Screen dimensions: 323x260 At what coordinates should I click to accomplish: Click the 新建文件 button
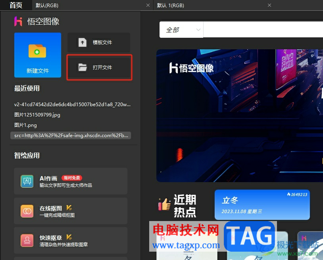click(38, 55)
